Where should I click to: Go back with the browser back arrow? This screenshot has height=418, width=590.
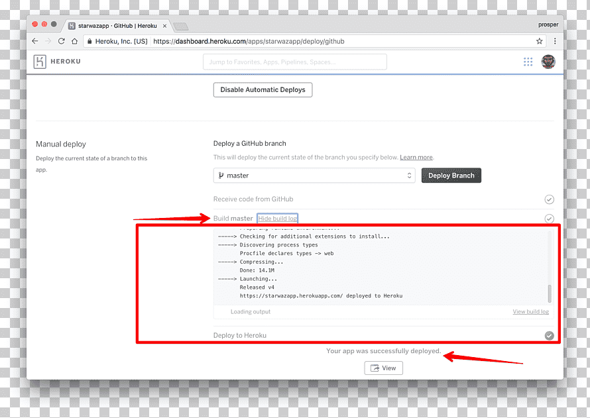coord(35,41)
